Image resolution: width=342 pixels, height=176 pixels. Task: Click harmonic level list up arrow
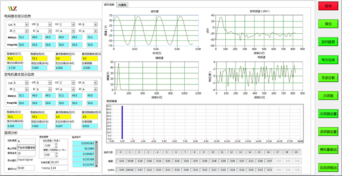[x=96, y=142]
